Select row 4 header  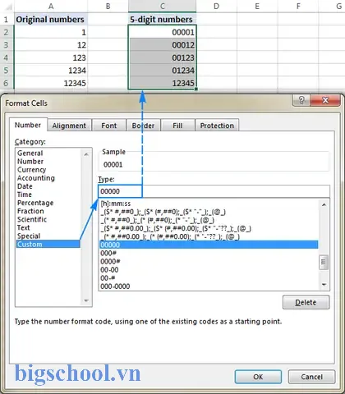pos(6,57)
